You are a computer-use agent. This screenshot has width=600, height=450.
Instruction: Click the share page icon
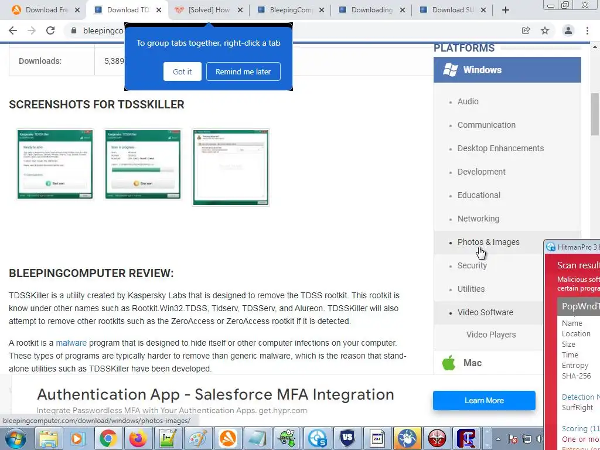(526, 30)
